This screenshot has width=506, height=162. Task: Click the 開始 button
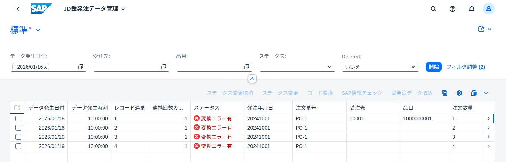[x=434, y=67]
